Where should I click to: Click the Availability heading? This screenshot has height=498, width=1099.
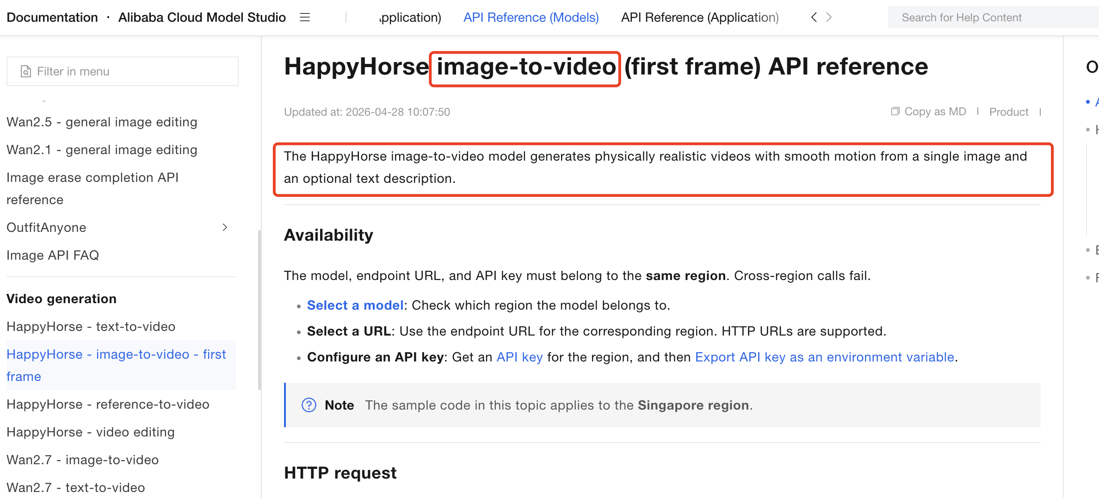[328, 235]
